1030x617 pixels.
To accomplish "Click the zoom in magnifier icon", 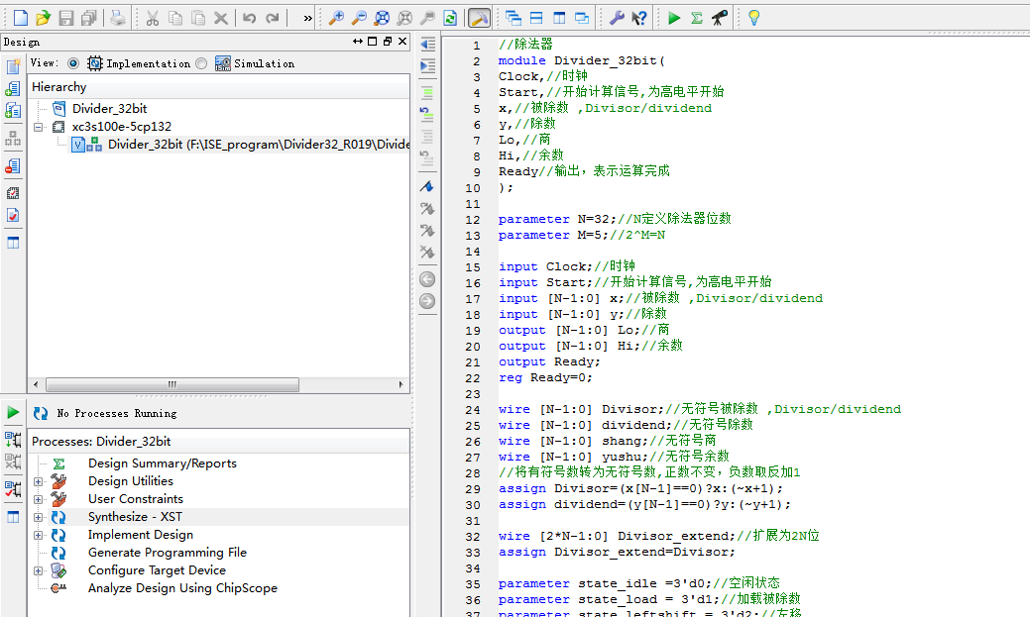I will 336,18.
